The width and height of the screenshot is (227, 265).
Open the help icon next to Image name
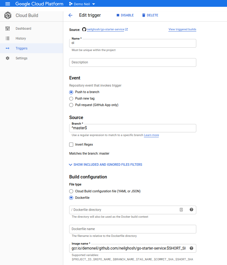click(191, 248)
